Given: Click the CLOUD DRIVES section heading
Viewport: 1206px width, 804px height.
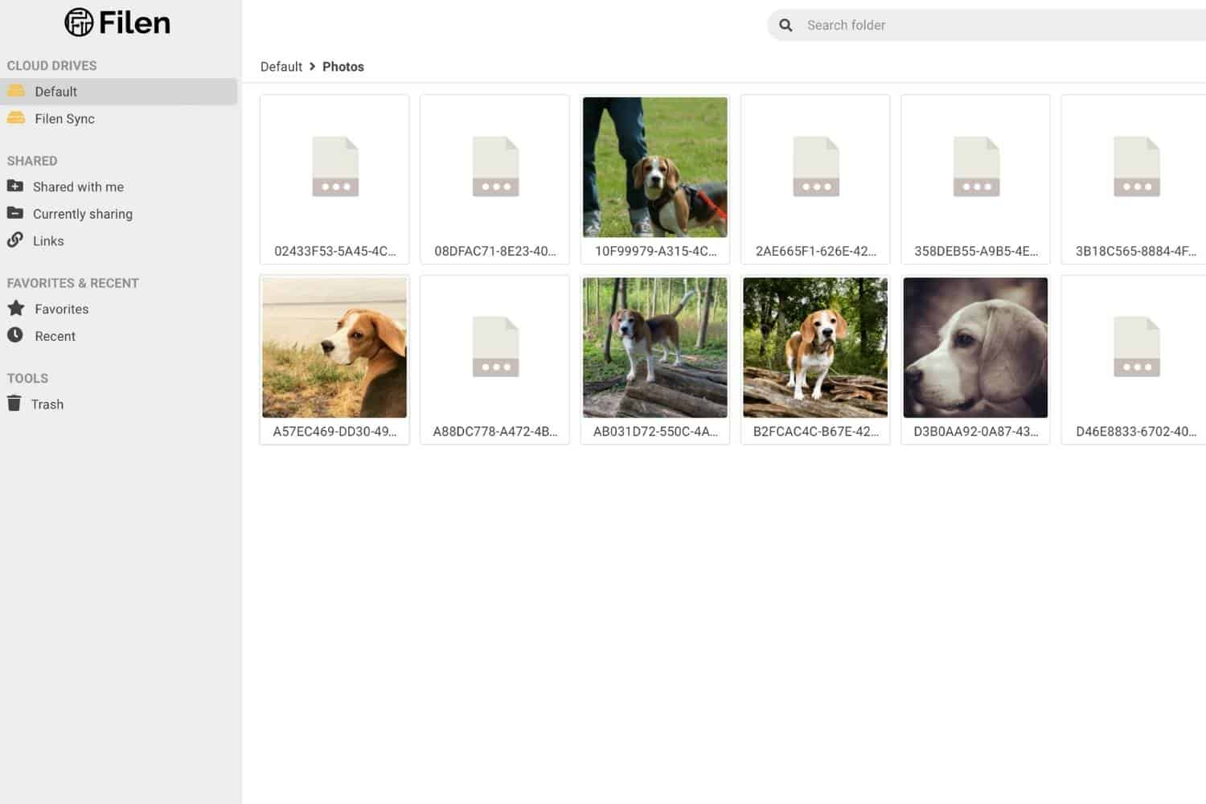Looking at the screenshot, I should point(51,66).
